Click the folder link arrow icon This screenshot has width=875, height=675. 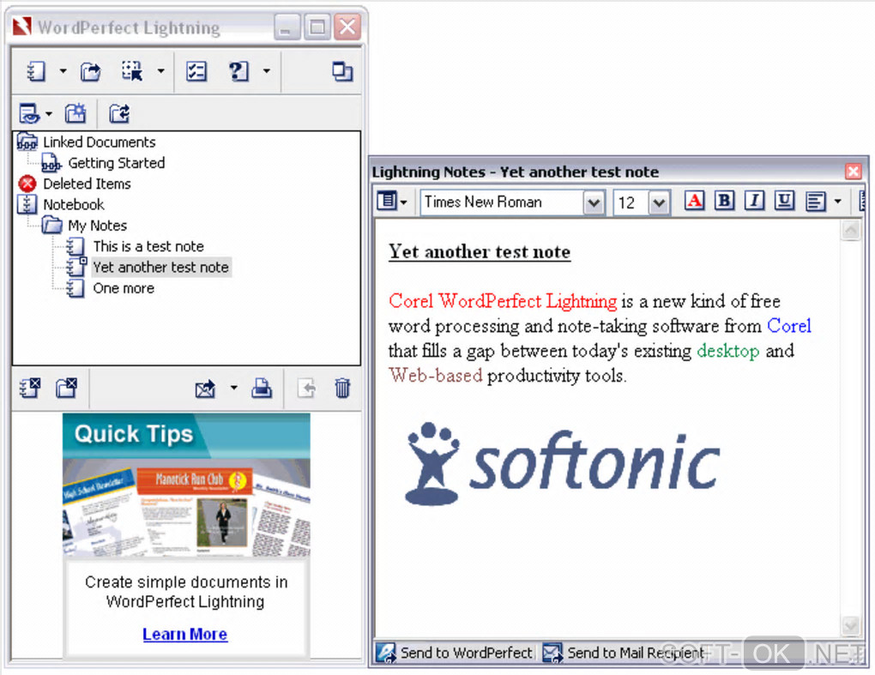(x=119, y=114)
